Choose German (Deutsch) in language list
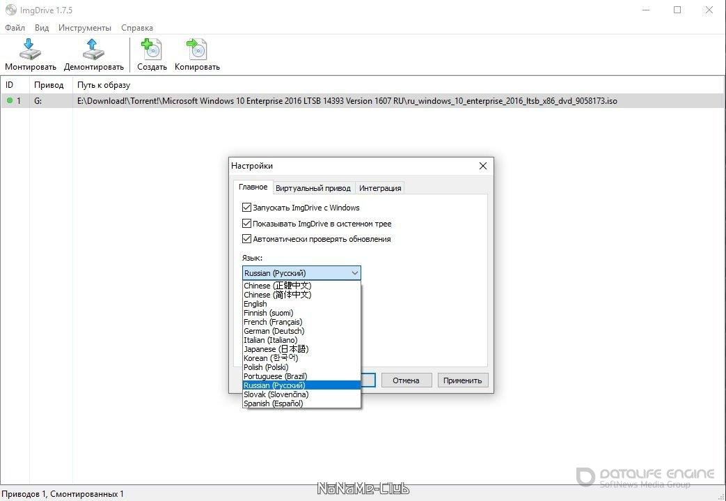Screen dimensions: 726x501 pos(274,331)
